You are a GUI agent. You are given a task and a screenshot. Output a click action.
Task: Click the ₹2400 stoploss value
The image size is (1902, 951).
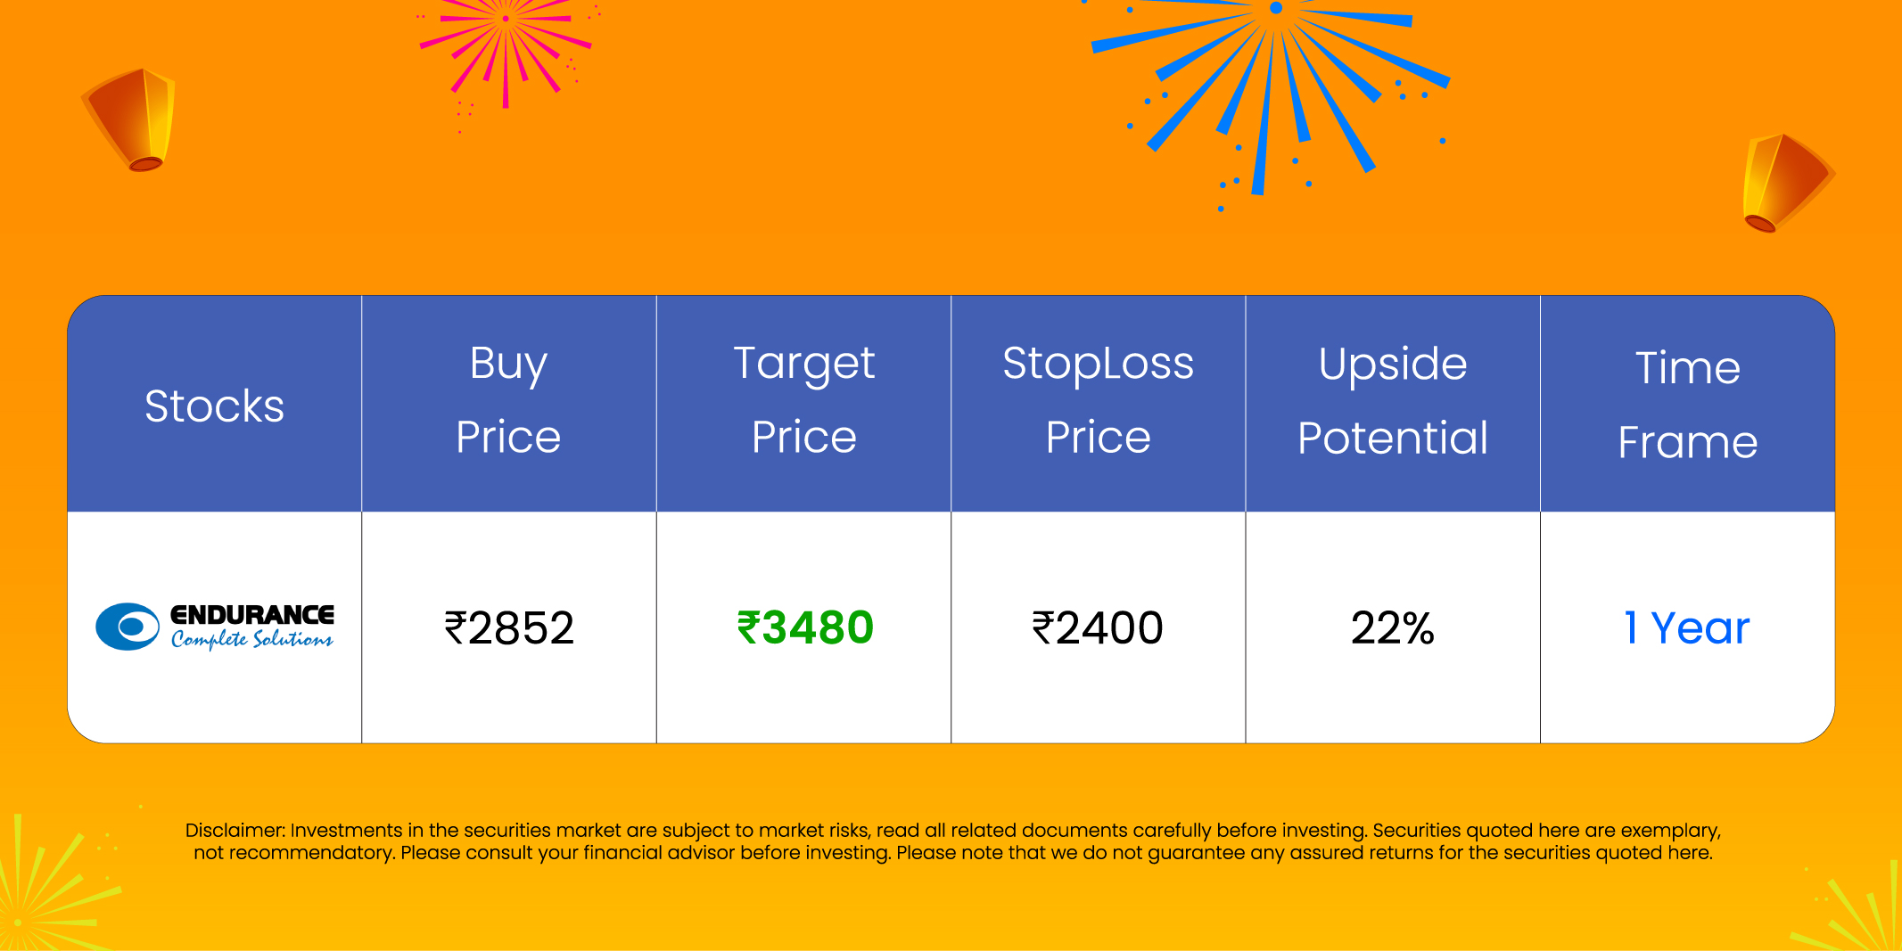1098,627
